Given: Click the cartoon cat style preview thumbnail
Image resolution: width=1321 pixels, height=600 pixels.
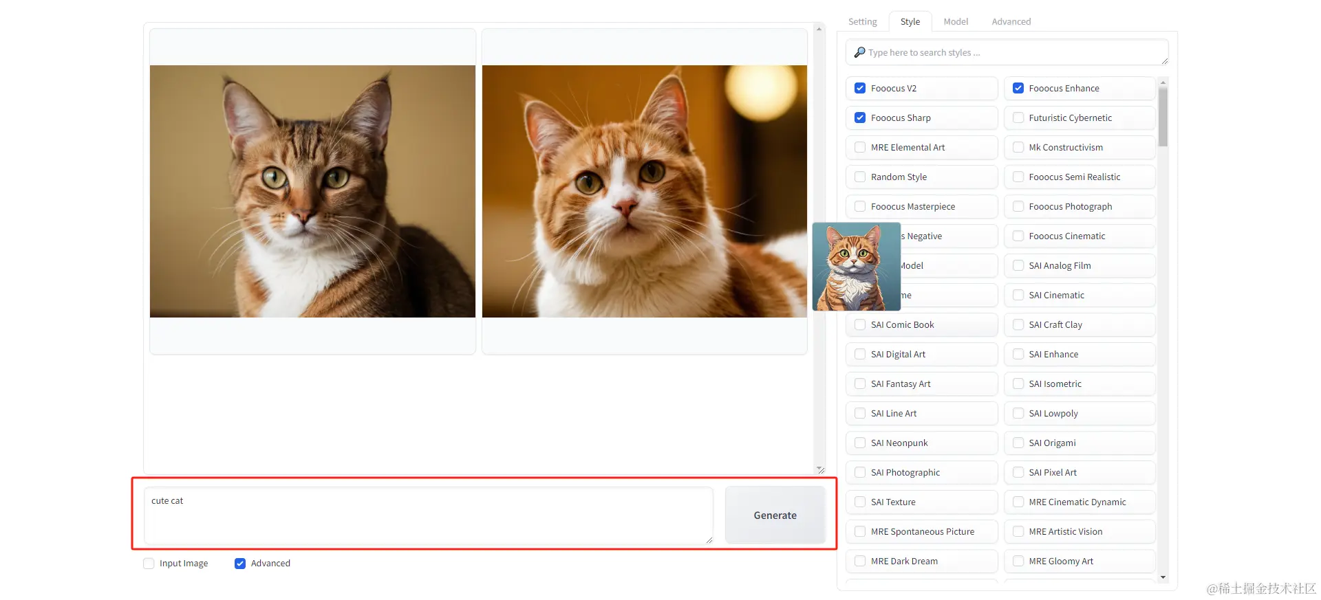Looking at the screenshot, I should pos(857,267).
